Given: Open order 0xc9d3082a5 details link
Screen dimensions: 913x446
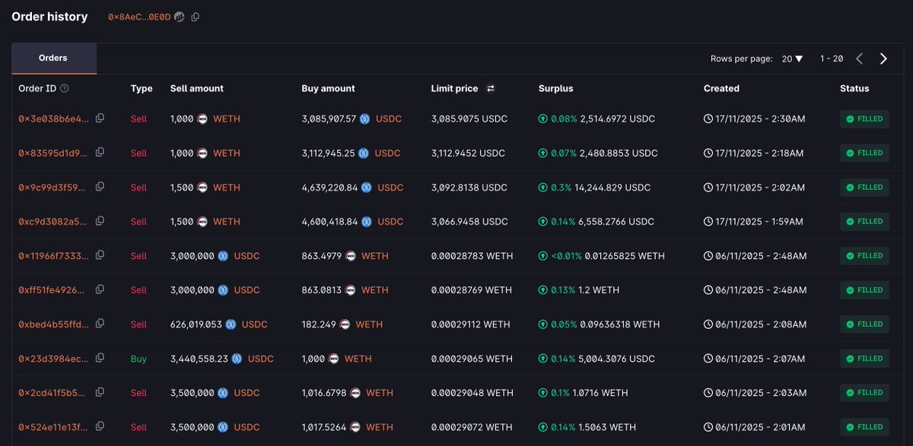Looking at the screenshot, I should [x=53, y=222].
